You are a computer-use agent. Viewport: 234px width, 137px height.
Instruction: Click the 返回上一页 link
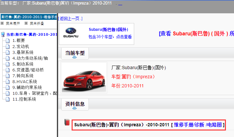tap(70, 19)
